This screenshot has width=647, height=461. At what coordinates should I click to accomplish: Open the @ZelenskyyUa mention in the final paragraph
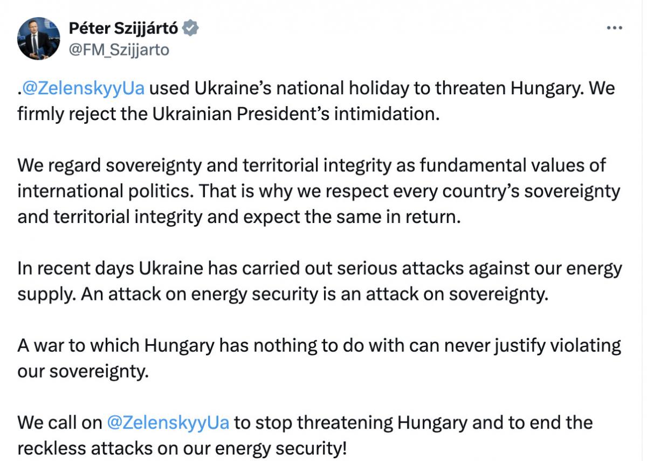pyautogui.click(x=168, y=422)
